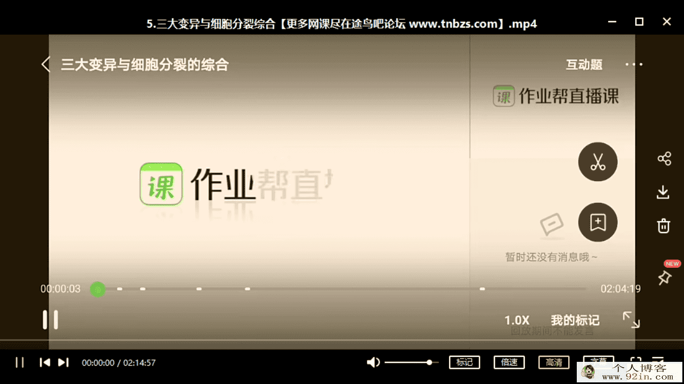Skip to next video in player bar
684x384 pixels.
[x=63, y=362]
